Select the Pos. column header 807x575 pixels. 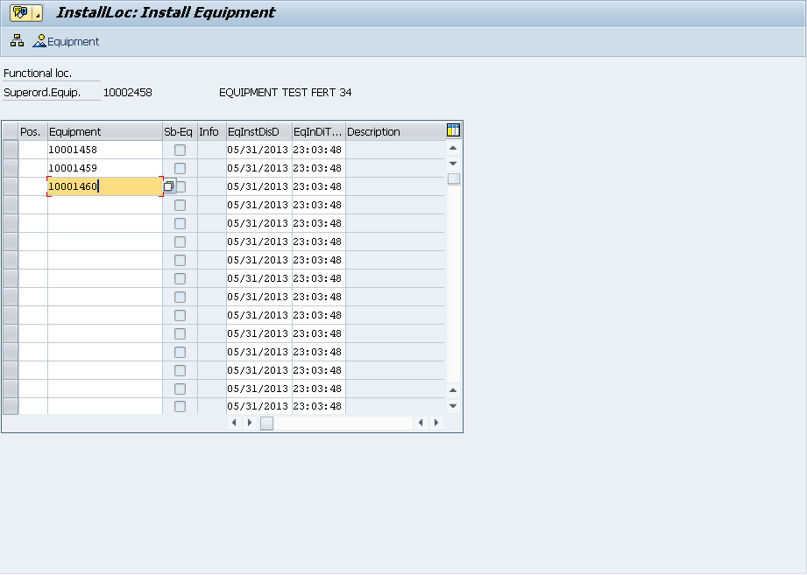pos(33,131)
